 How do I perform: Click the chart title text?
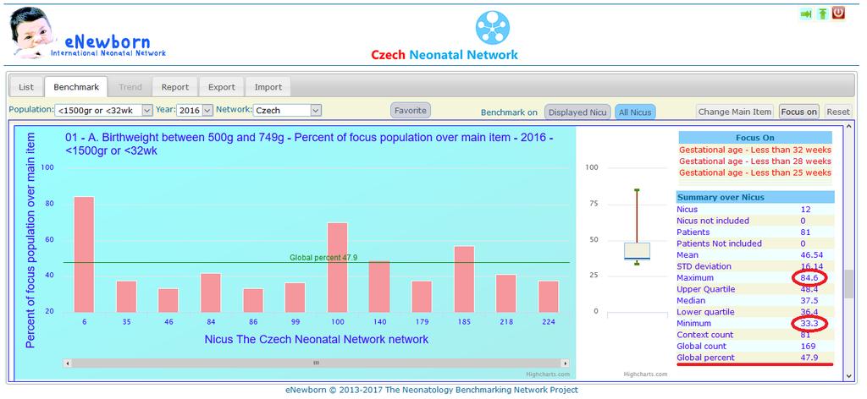[x=309, y=144]
